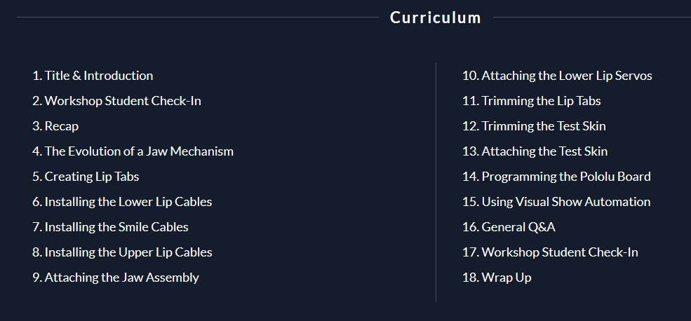The image size is (691, 321).
Task: Open Attaching the Jaw Assembly chapter
Action: (x=116, y=278)
